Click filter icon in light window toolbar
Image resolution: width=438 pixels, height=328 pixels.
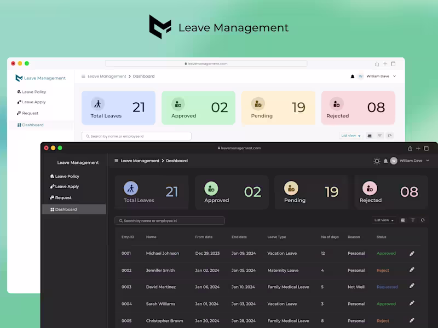(379, 136)
